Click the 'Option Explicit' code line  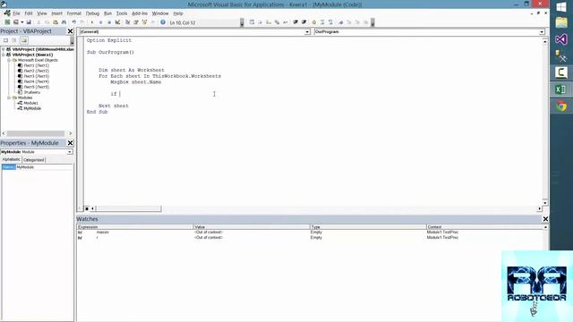pos(109,40)
